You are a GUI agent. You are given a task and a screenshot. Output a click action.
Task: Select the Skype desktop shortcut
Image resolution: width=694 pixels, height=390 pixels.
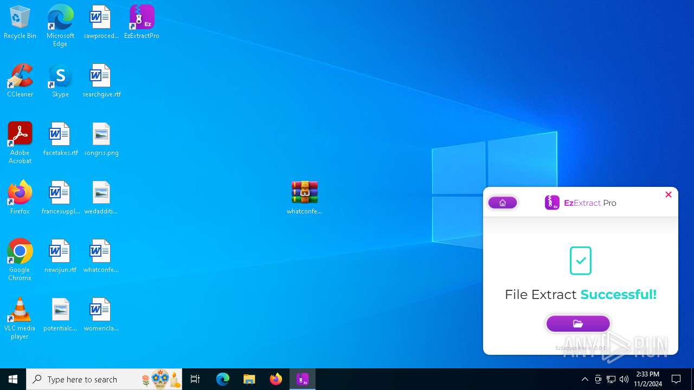(60, 81)
